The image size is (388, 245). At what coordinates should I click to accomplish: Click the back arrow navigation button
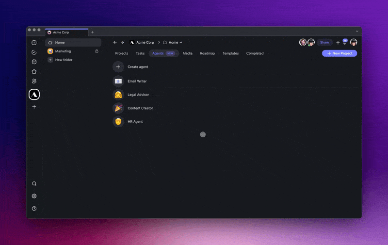pos(115,43)
